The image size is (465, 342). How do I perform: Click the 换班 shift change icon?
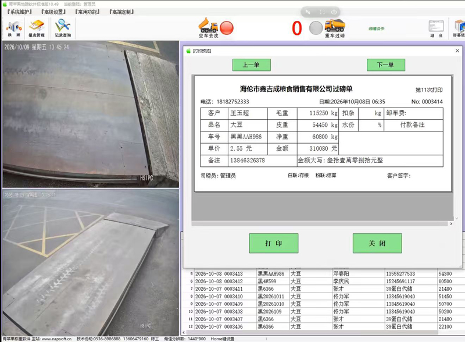pos(13,28)
